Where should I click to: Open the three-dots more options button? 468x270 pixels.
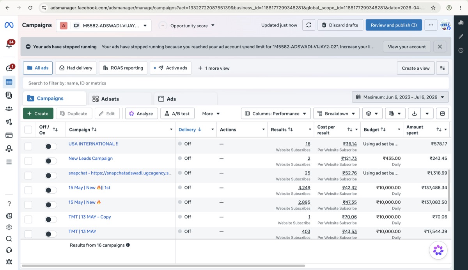(431, 25)
